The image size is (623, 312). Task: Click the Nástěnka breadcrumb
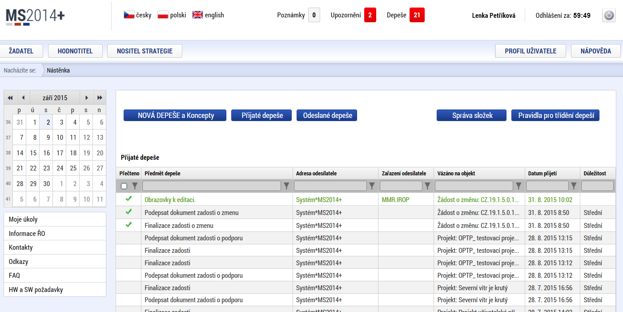pos(58,70)
